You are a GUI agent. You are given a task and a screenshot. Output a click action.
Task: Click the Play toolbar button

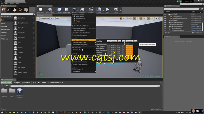[x=108, y=10]
